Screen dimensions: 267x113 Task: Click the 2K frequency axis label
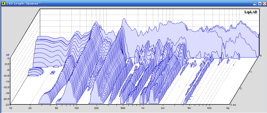[x=163, y=108]
